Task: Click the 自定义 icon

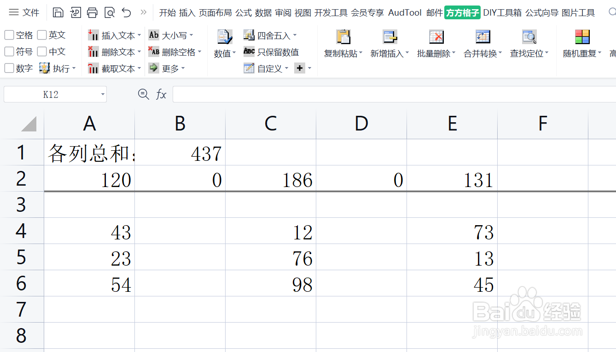Action: click(249, 68)
